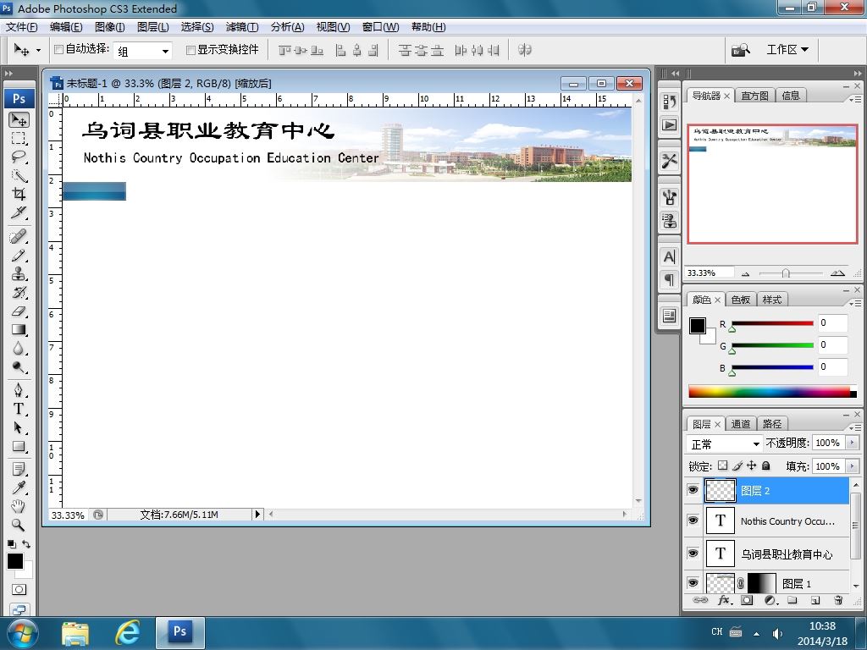This screenshot has height=650, width=867.
Task: Toggle lock transparent pixels
Action: [723, 465]
